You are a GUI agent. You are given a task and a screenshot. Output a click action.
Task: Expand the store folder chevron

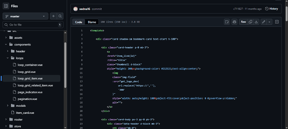coord(6,126)
